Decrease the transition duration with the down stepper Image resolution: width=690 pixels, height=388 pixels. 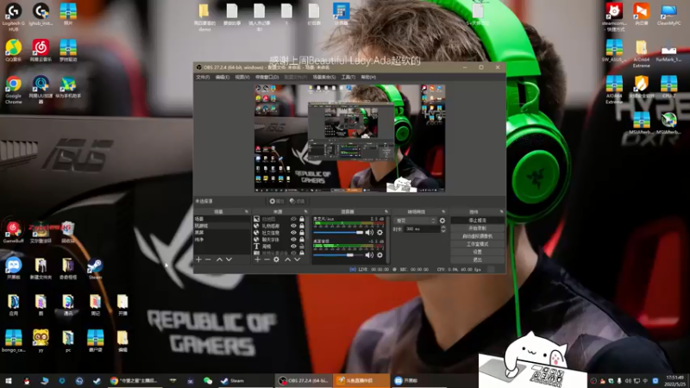(443, 231)
